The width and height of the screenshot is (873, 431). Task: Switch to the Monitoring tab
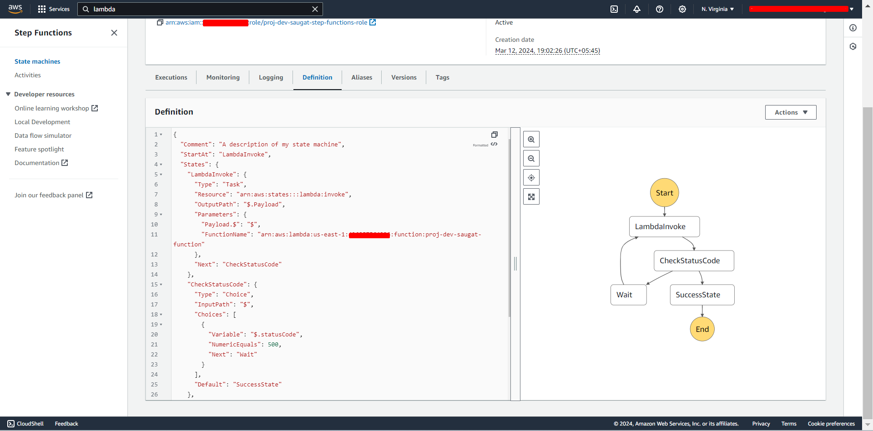pos(223,77)
